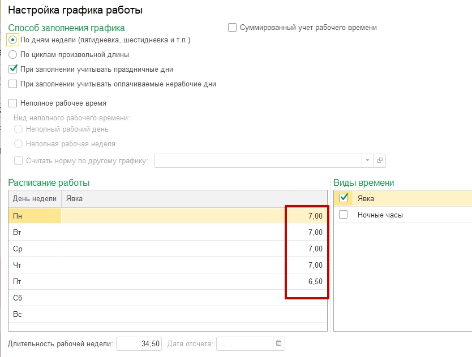Open the calendar picker for Дата отсчета
The height and width of the screenshot is (357, 472).
278,343
